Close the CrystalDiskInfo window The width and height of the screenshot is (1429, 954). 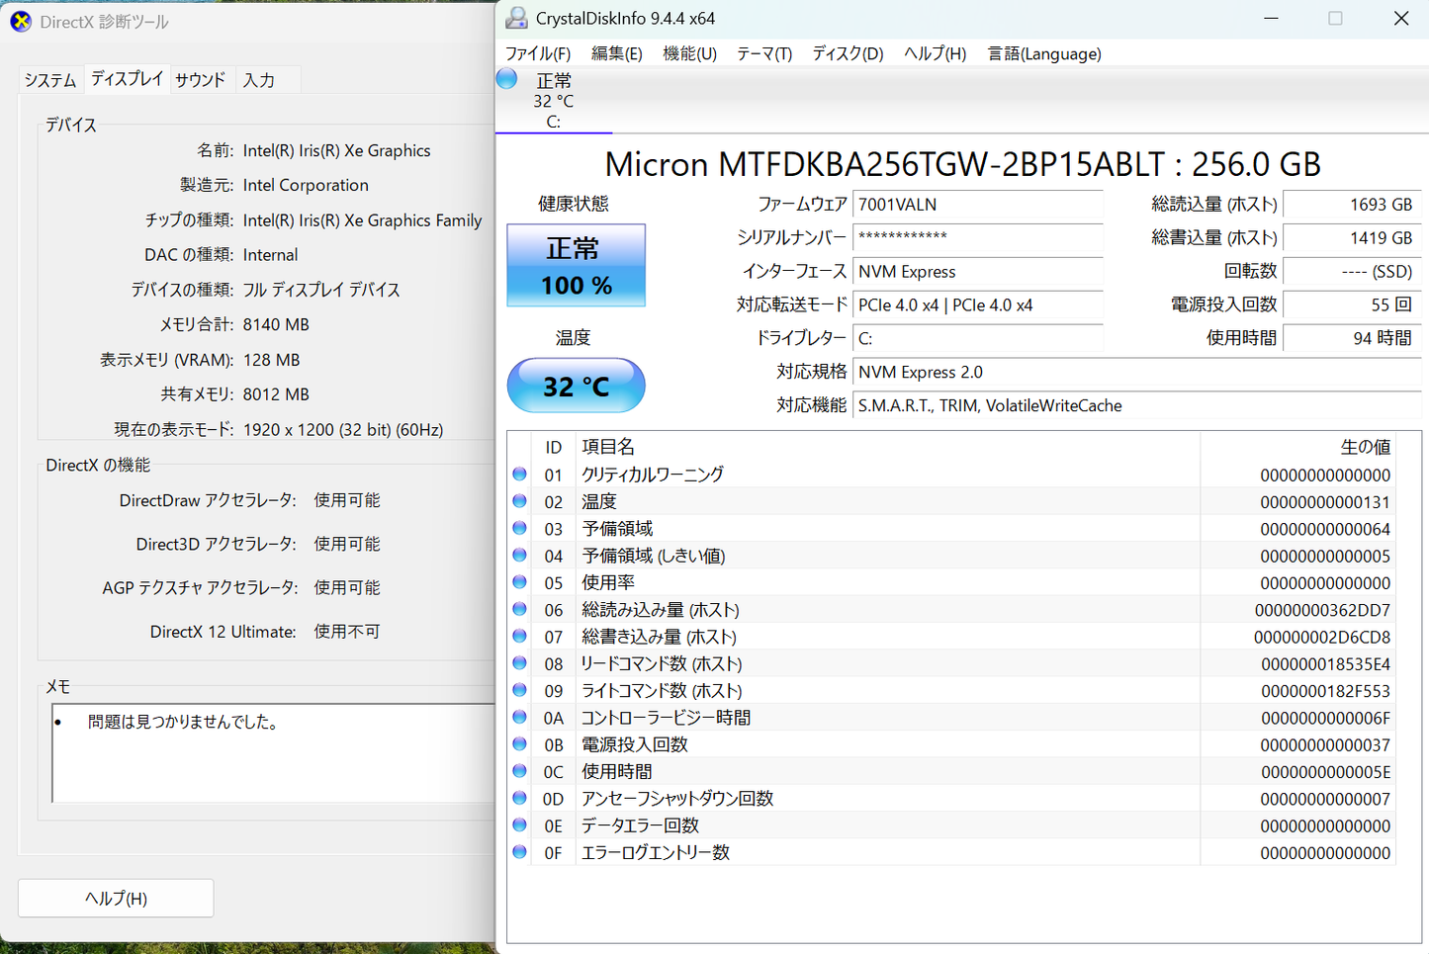1401,18
